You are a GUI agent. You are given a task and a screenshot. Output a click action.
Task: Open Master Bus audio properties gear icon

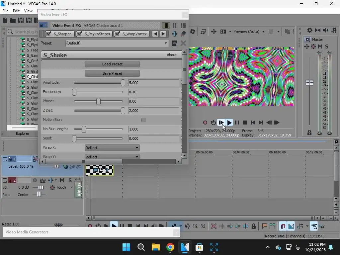tap(310, 30)
